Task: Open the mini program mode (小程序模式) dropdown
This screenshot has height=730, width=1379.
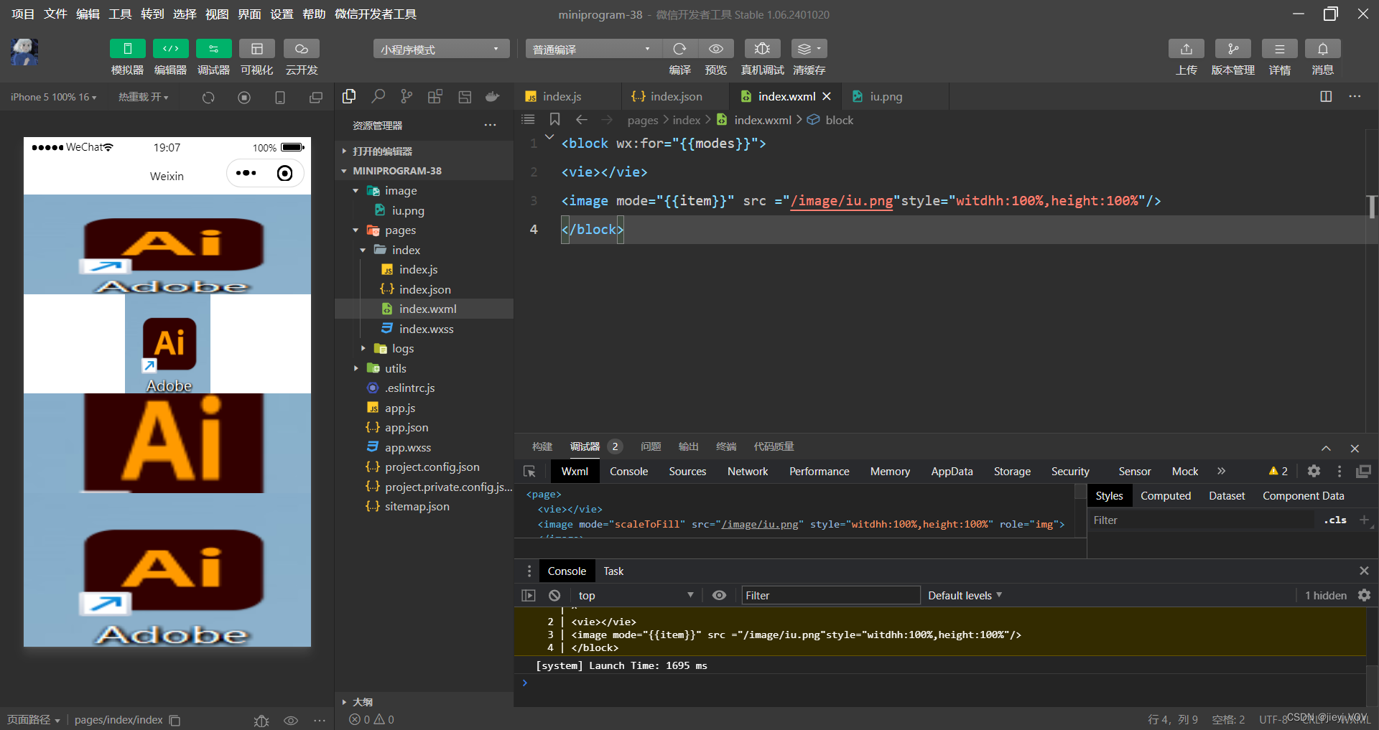Action: point(441,49)
